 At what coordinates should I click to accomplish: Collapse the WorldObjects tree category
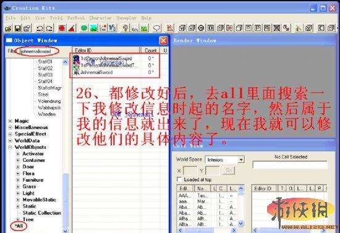10,147
